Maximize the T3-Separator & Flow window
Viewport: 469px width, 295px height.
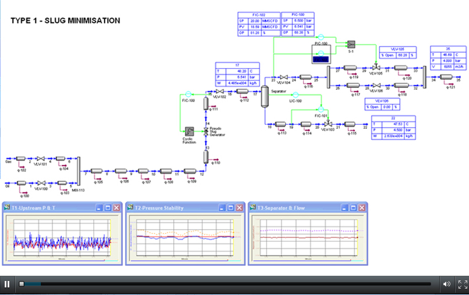coord(353,208)
